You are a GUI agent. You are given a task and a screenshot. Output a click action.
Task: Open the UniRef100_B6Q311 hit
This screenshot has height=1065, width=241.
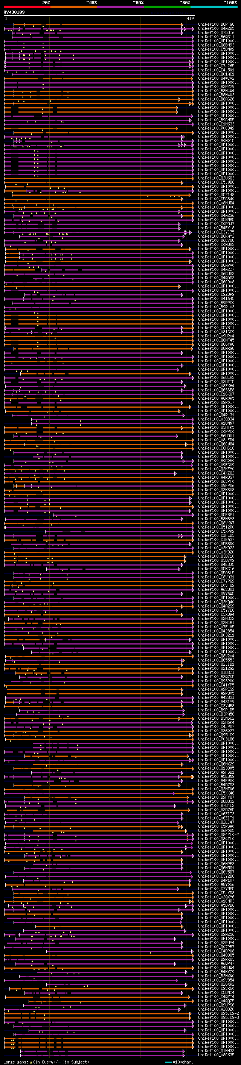(216, 37)
